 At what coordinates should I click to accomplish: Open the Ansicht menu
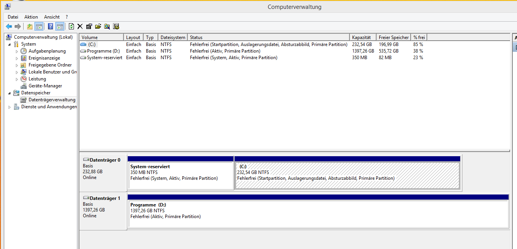pos(52,17)
